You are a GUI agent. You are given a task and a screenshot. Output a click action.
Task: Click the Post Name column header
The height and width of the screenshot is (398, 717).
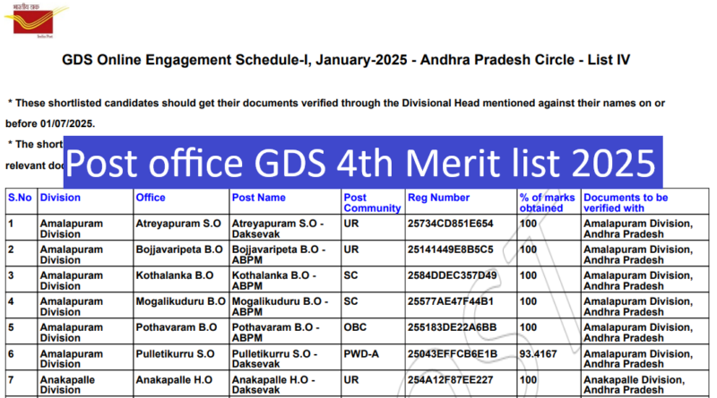258,197
